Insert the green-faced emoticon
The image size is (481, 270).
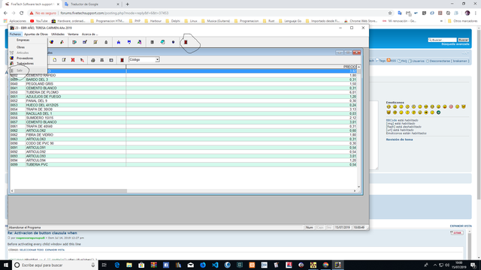[x=438, y=112]
